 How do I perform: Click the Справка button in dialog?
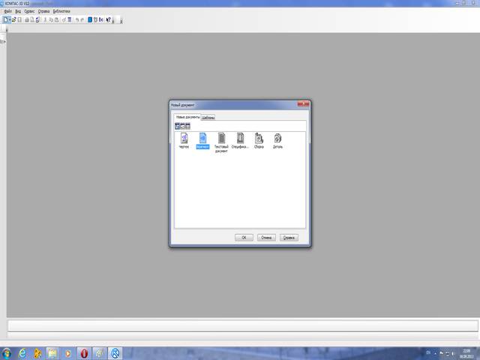point(289,237)
